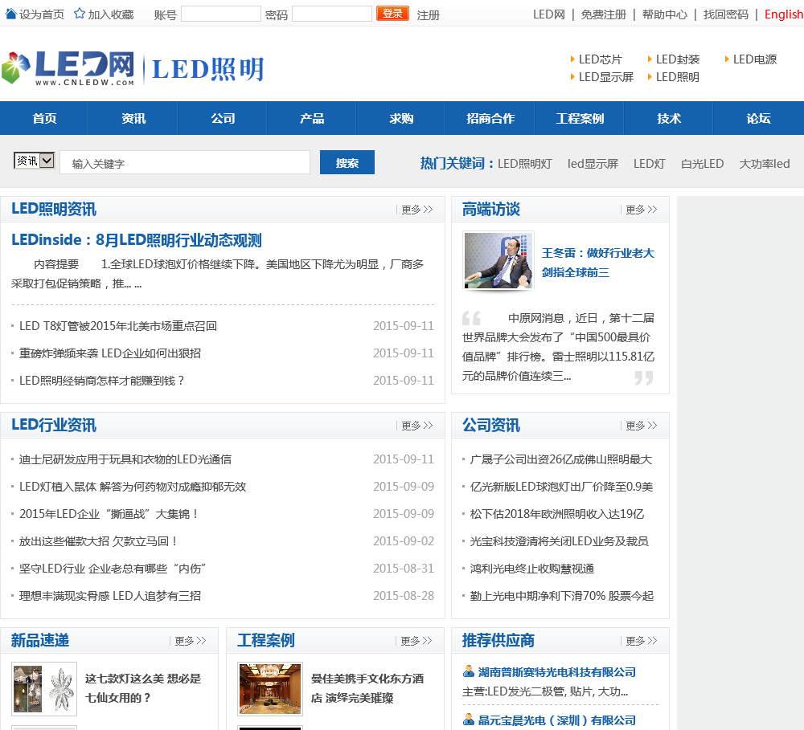The height and width of the screenshot is (730, 804).
Task: Click the star icon for 加入收藏
Action: click(x=80, y=14)
